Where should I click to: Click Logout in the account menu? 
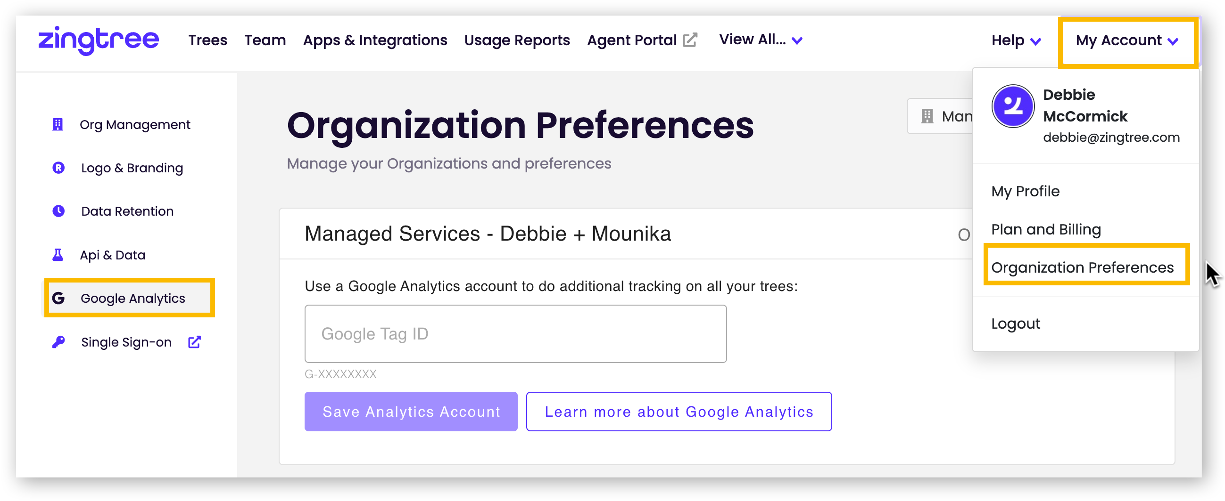1015,323
